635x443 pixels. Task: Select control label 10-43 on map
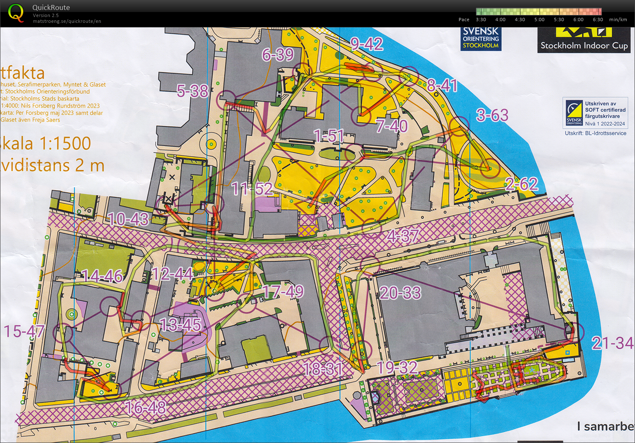pyautogui.click(x=128, y=219)
